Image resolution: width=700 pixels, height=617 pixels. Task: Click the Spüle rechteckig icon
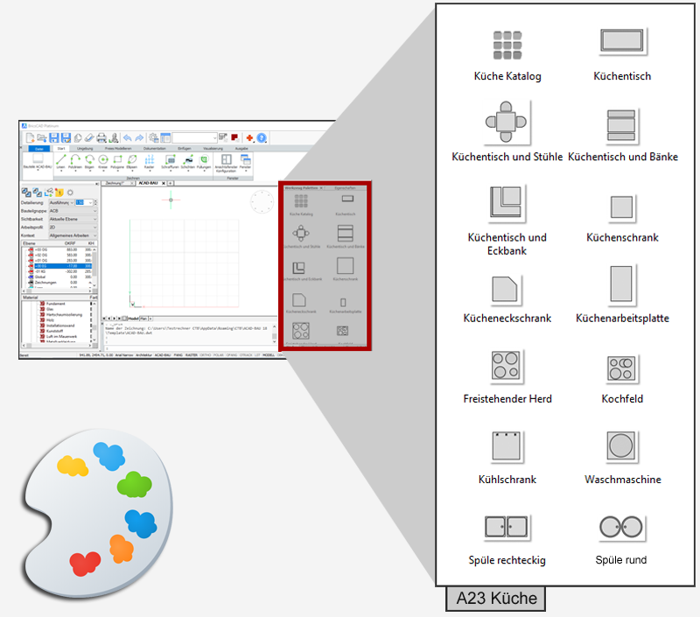tap(507, 528)
